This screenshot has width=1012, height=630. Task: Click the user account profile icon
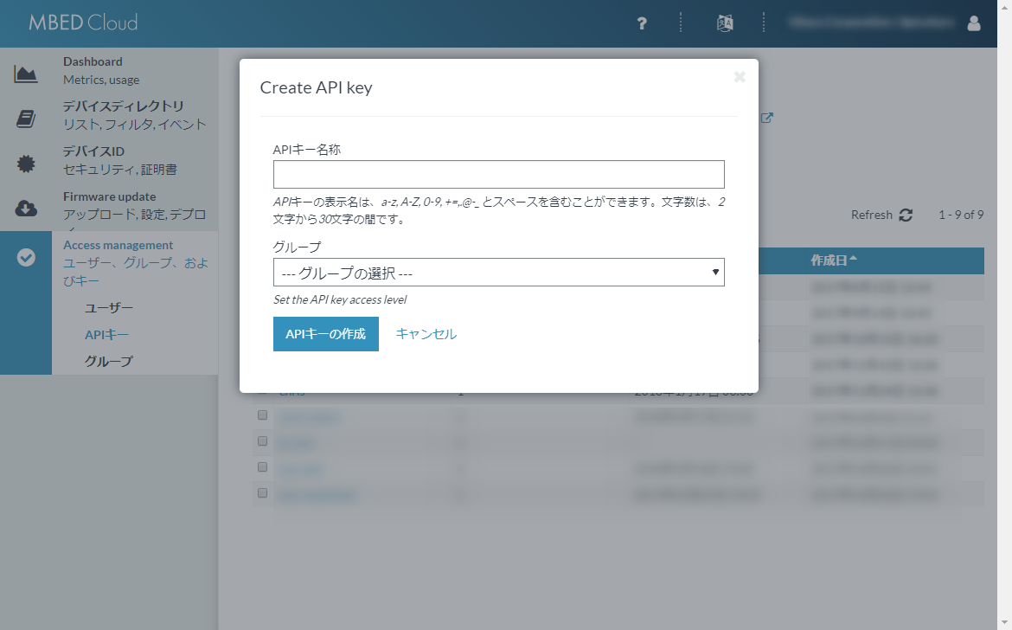click(974, 23)
